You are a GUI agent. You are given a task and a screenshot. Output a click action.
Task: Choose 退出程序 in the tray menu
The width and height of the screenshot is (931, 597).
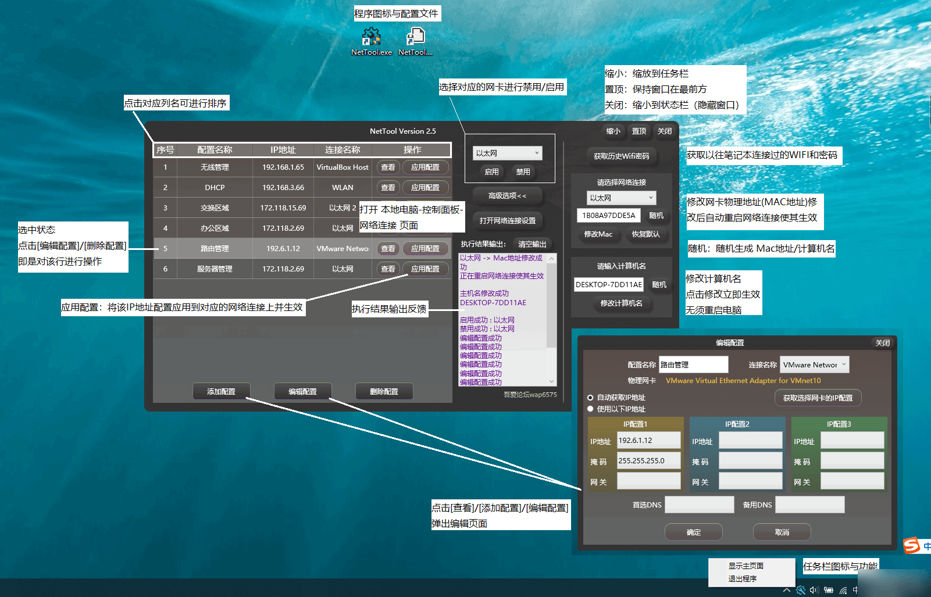click(x=743, y=578)
